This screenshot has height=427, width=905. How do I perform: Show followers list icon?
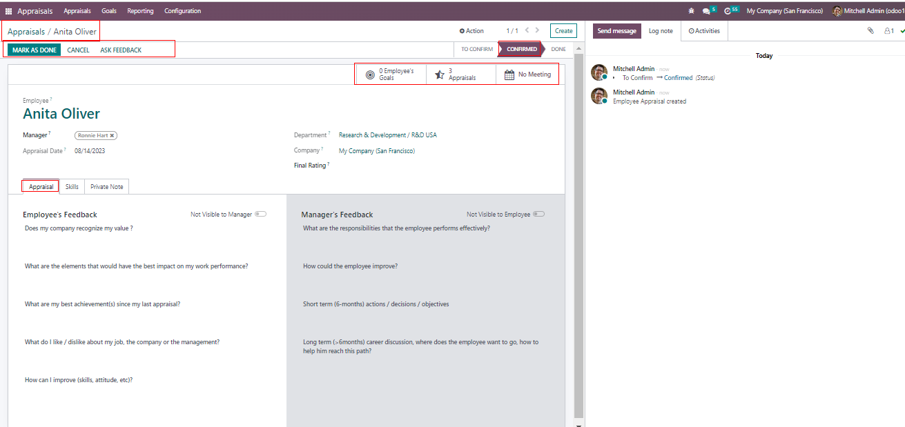889,31
